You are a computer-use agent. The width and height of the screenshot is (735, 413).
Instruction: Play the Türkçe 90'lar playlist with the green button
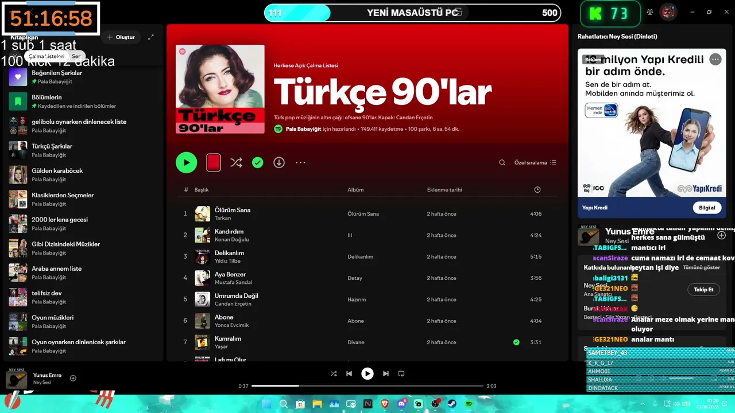[x=186, y=162]
